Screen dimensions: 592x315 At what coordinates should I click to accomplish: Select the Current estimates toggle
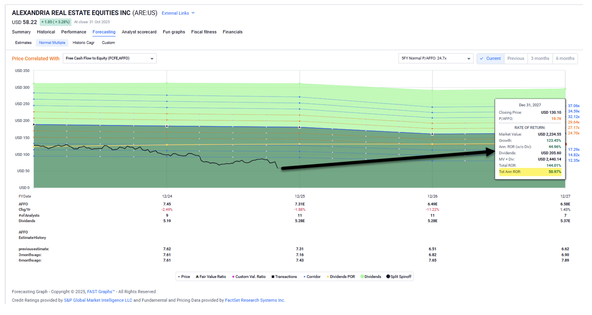click(490, 58)
